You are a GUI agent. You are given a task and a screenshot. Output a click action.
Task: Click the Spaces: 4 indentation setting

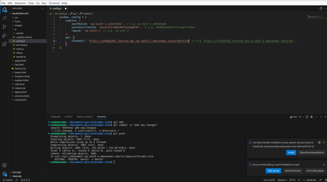(282, 180)
